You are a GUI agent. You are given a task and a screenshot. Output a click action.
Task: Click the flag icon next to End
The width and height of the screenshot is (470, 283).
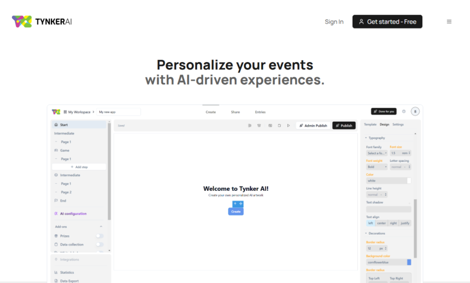pyautogui.click(x=56, y=200)
